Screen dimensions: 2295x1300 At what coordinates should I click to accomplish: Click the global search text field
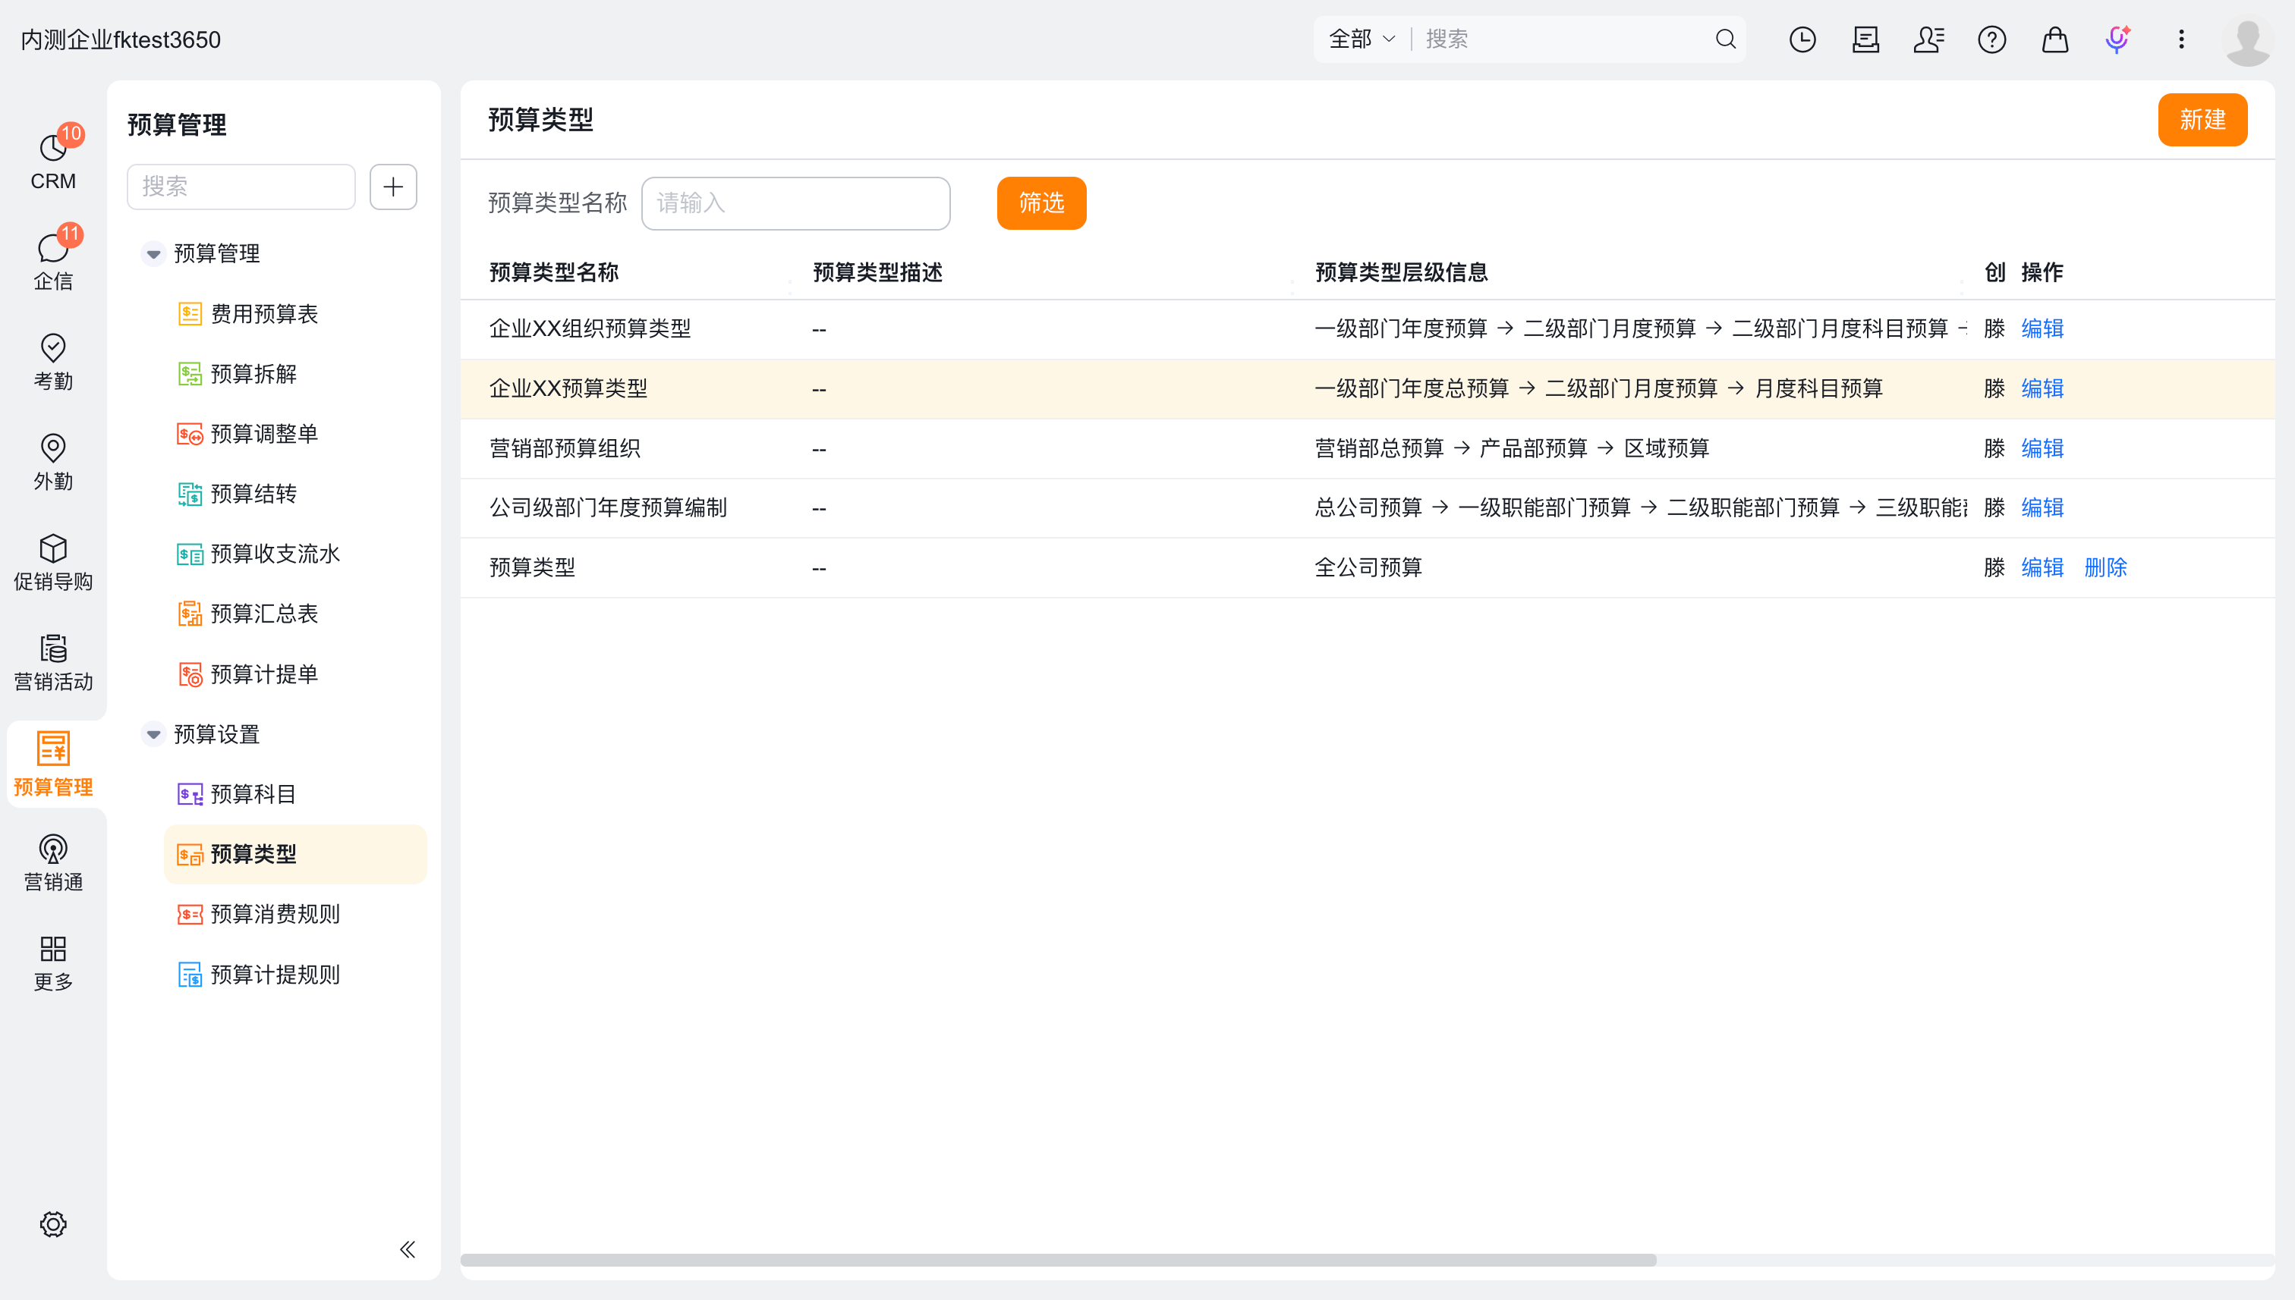[x=1563, y=39]
